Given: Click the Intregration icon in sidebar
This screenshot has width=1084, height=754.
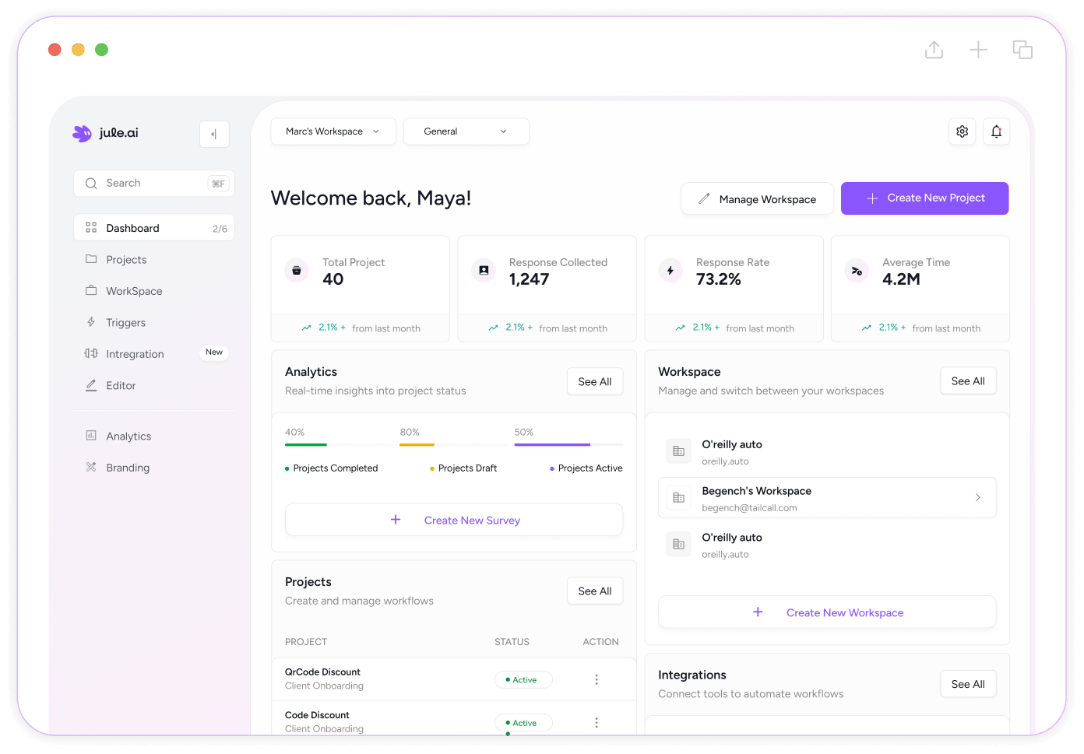Looking at the screenshot, I should (x=91, y=353).
